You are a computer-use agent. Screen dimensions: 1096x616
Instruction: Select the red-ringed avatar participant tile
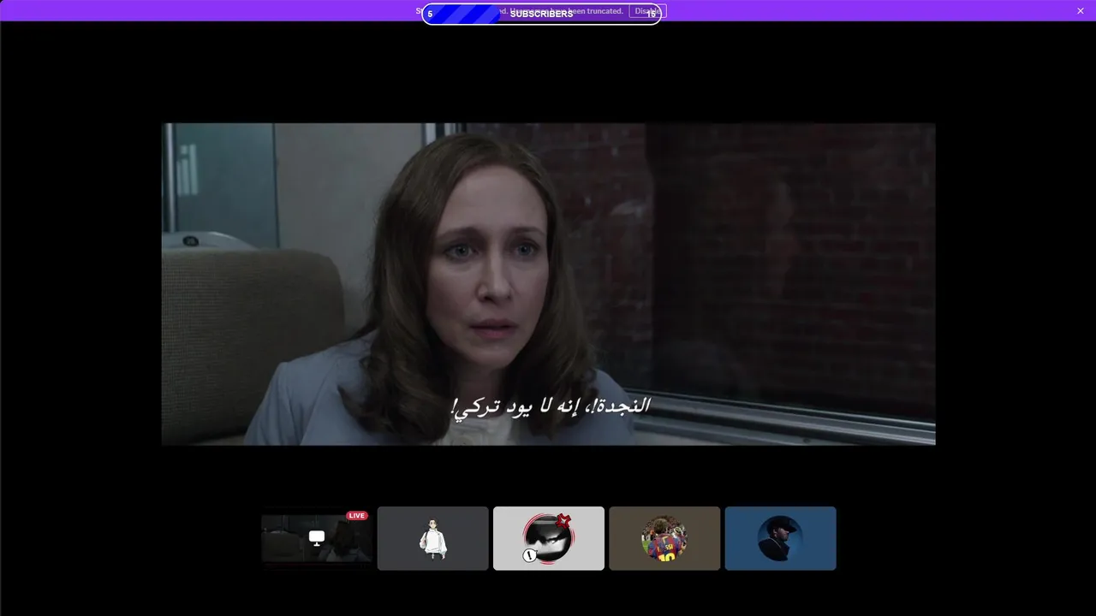point(549,538)
